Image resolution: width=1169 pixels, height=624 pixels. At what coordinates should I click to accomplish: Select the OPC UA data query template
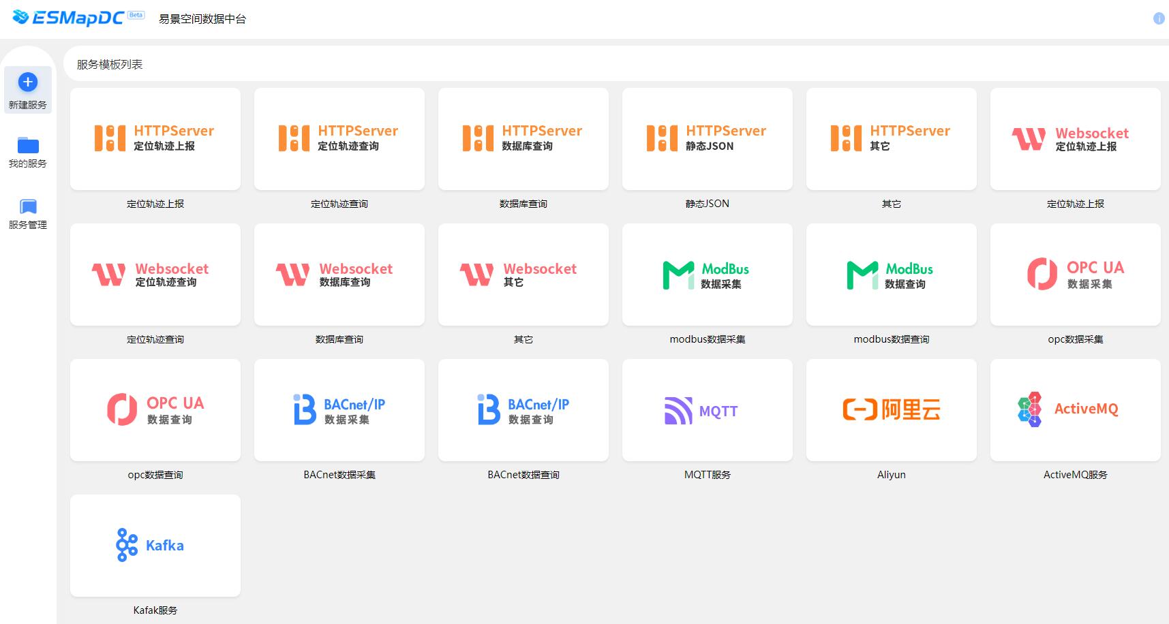pos(155,410)
